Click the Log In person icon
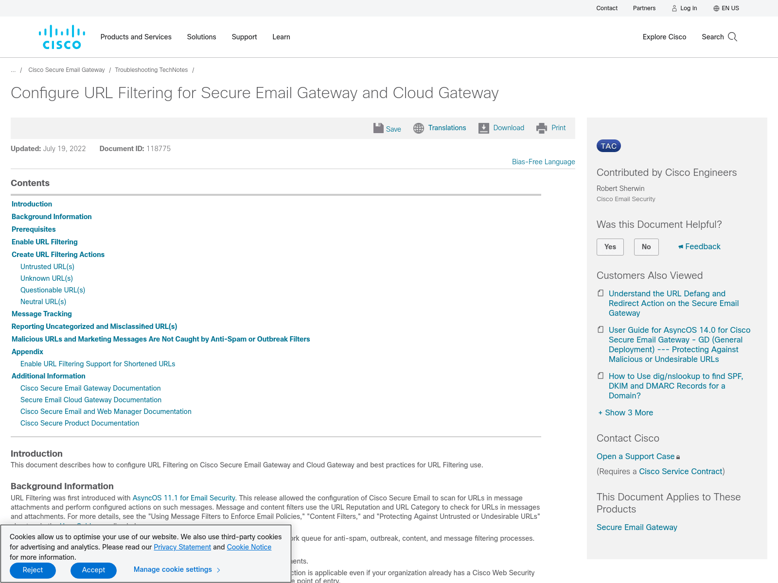The height and width of the screenshot is (583, 778). click(674, 8)
